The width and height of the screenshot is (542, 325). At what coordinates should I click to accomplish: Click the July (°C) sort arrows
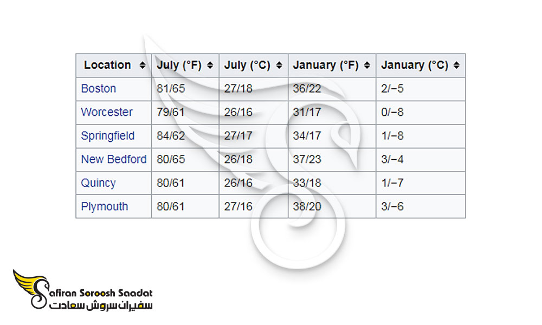[279, 65]
